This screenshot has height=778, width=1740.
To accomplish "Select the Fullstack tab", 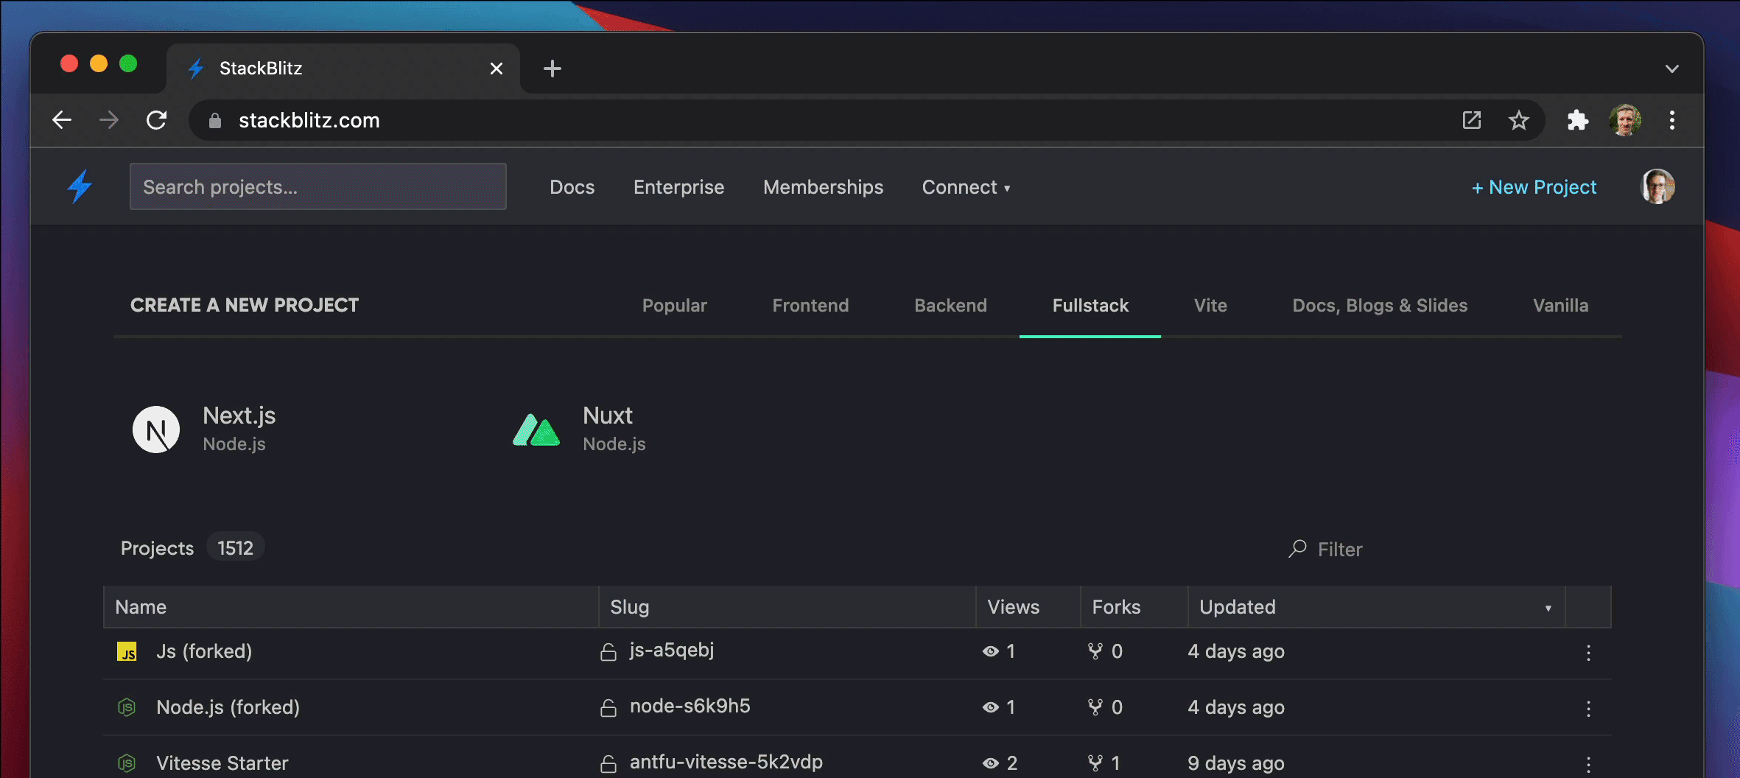I will [1090, 305].
